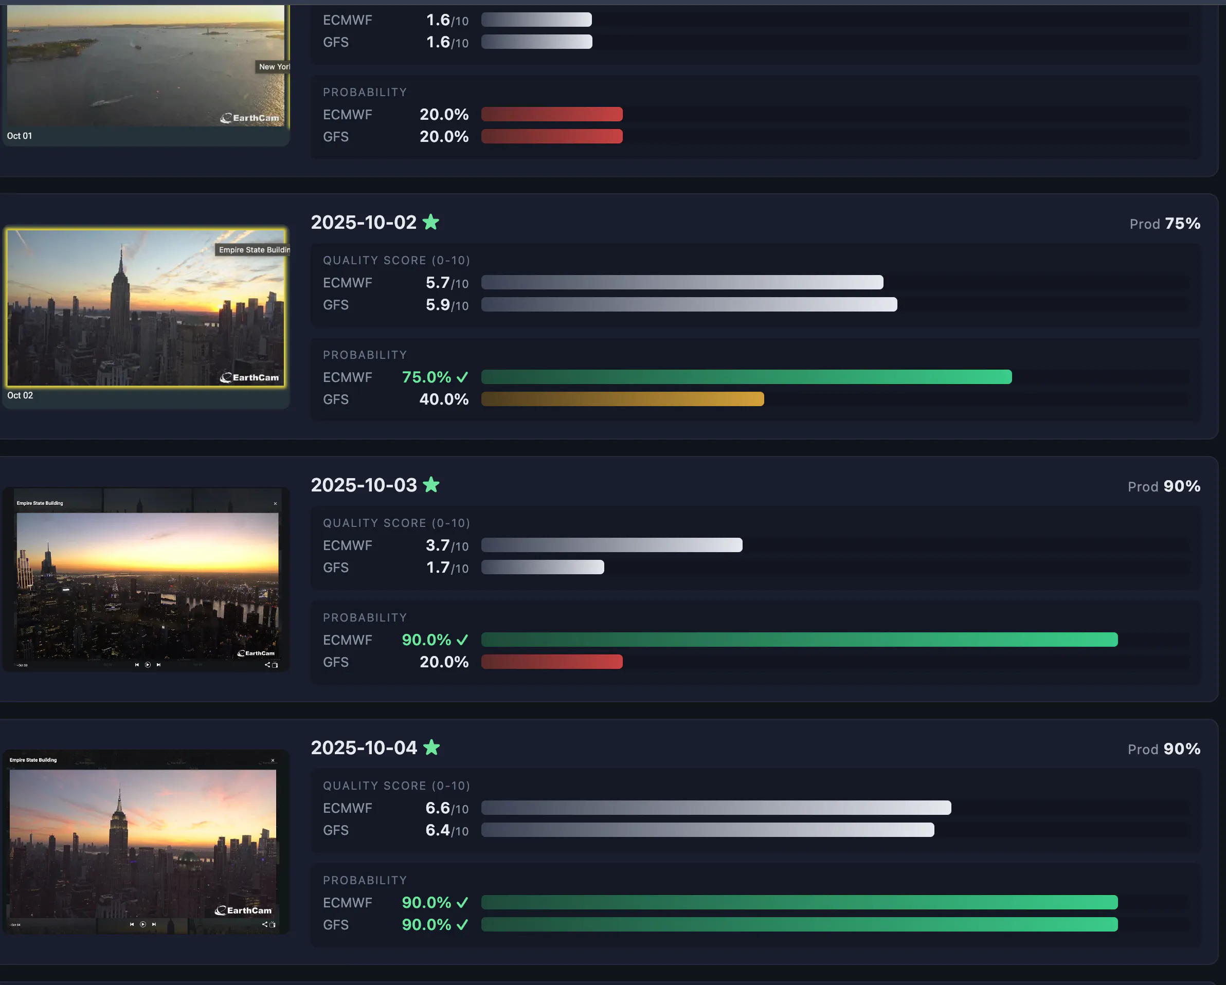The height and width of the screenshot is (985, 1226).
Task: Click the GFS 5.9/10 quality bar
Action: click(689, 304)
